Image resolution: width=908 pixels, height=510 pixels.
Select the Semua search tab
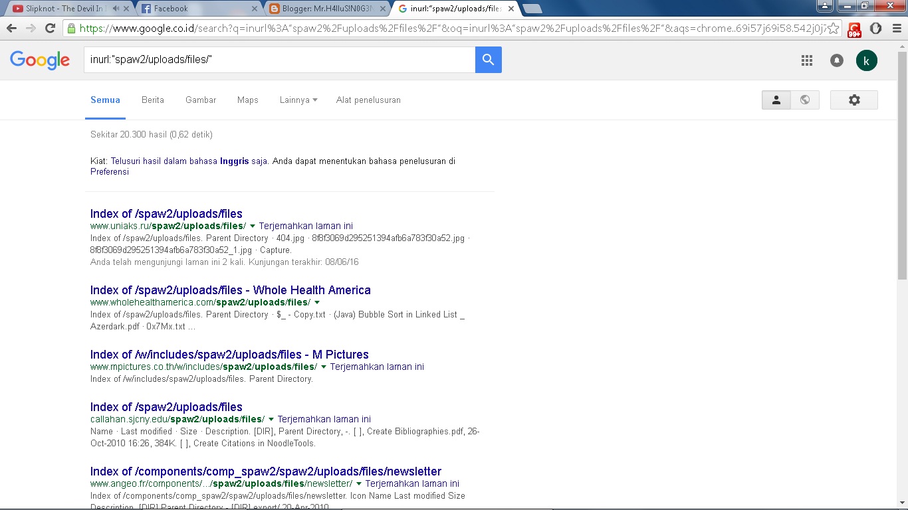tap(105, 100)
